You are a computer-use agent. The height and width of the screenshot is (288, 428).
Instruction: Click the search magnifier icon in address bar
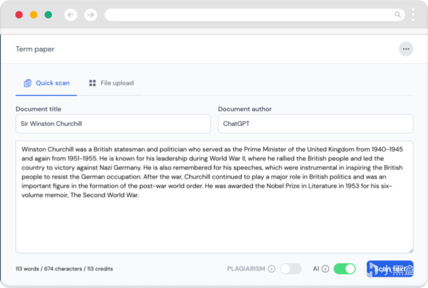[x=398, y=15]
